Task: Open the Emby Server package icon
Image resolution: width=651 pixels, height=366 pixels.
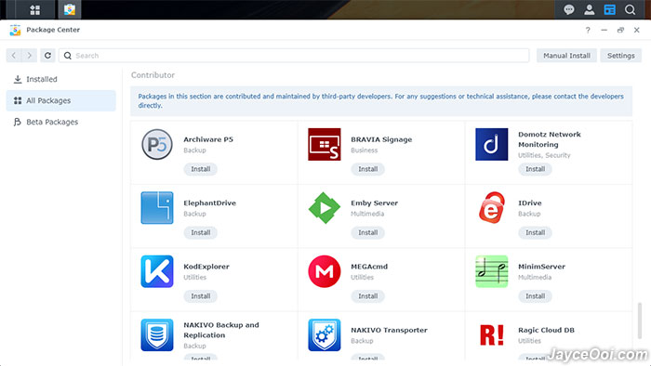Action: (x=325, y=208)
